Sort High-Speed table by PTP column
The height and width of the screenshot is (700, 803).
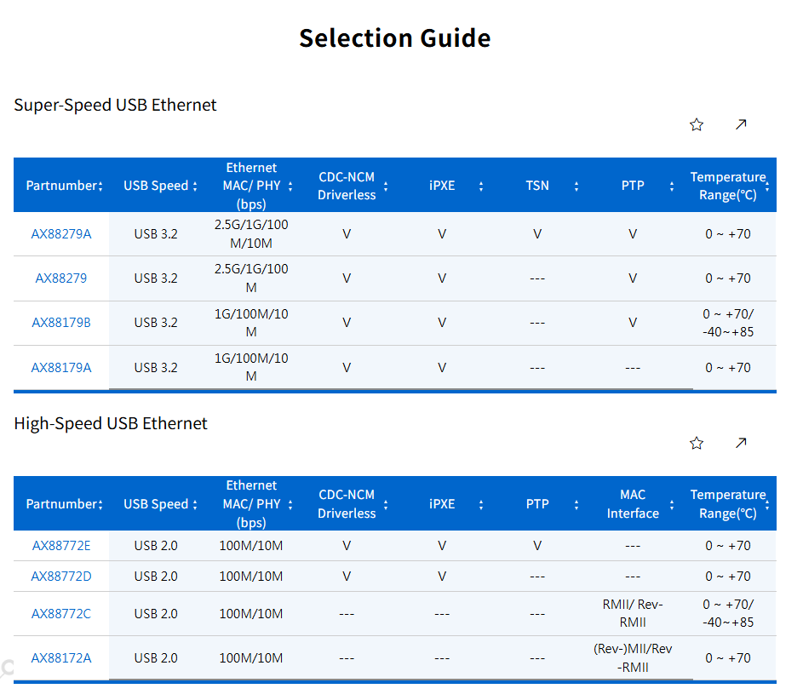click(x=576, y=504)
